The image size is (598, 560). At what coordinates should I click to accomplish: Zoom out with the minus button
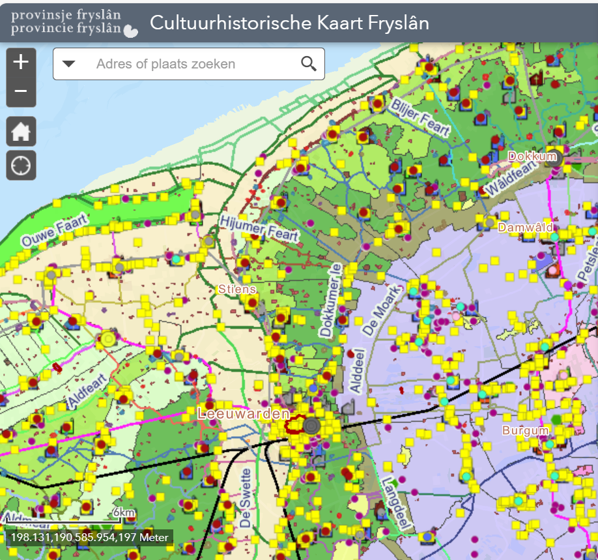21,91
